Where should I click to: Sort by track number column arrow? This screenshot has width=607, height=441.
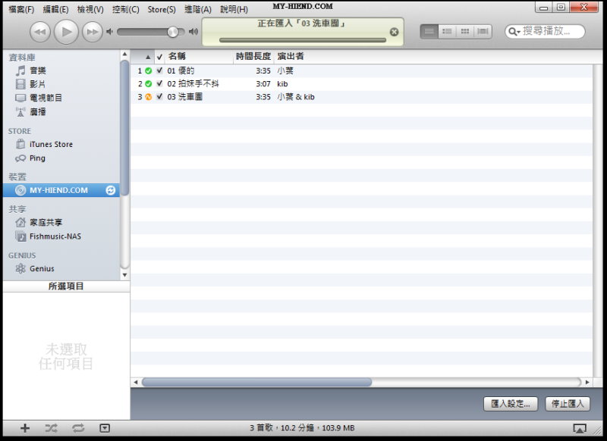tap(148, 57)
